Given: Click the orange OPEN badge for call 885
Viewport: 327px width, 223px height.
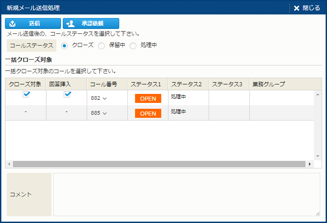Looking at the screenshot, I should coord(148,113).
